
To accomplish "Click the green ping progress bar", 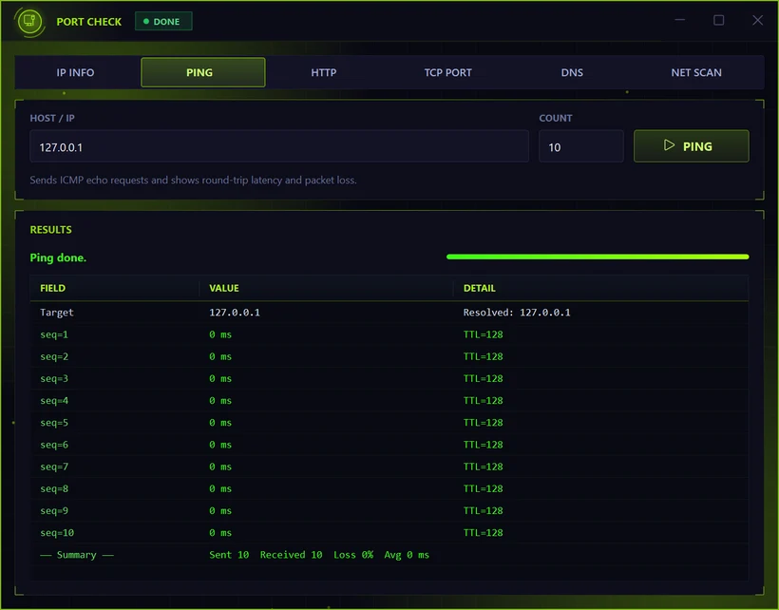I will (598, 257).
